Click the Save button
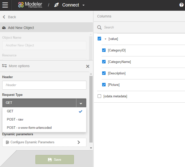 point(55,160)
